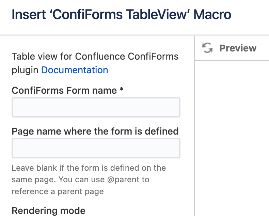Click the page name input field

tap(96, 148)
